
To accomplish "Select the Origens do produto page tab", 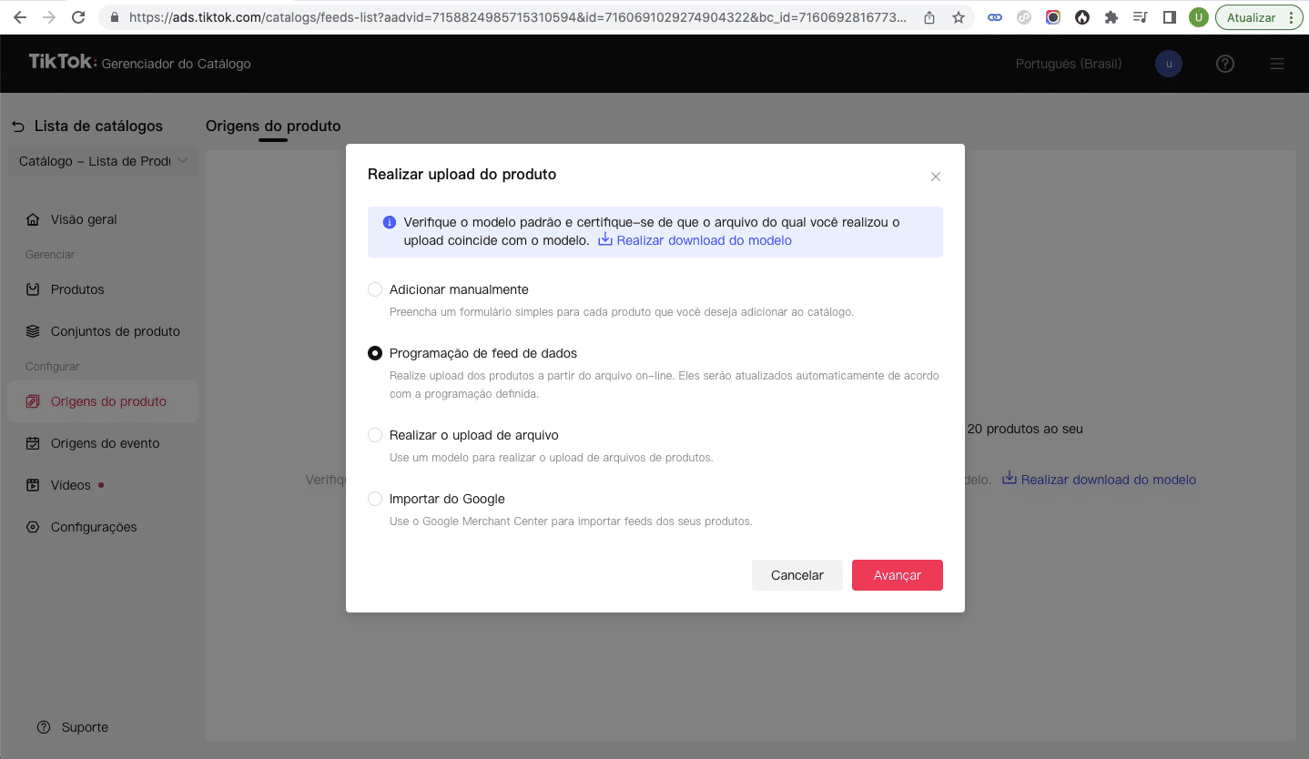I will 273,126.
